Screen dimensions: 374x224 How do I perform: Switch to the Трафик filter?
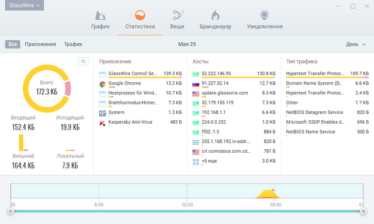73,44
